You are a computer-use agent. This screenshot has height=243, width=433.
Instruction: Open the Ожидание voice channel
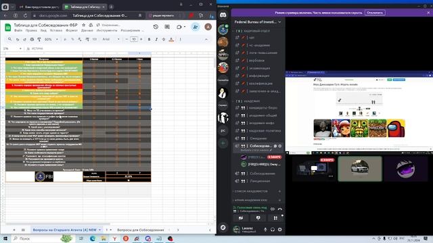click(x=258, y=138)
